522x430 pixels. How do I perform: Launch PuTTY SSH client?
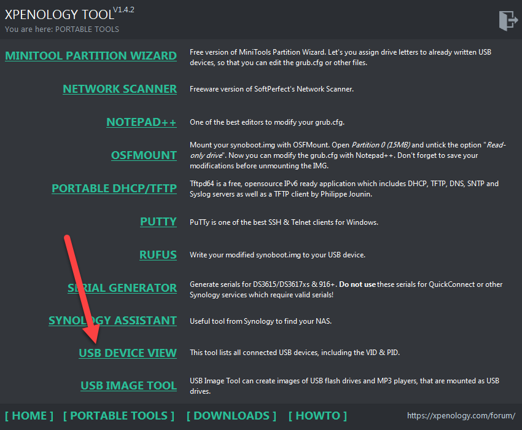coord(158,222)
